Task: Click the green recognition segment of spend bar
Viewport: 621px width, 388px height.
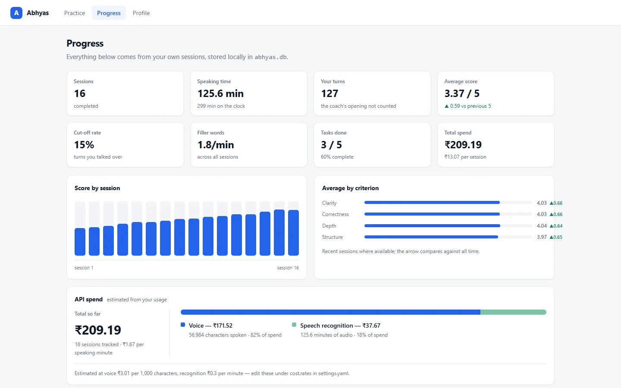Action: coord(513,312)
